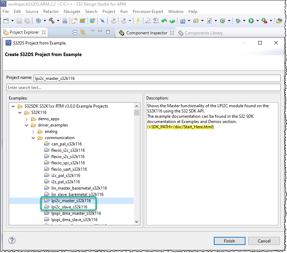Open the Processor Expert menu
This screenshot has width=287, height=253.
tap(148, 12)
